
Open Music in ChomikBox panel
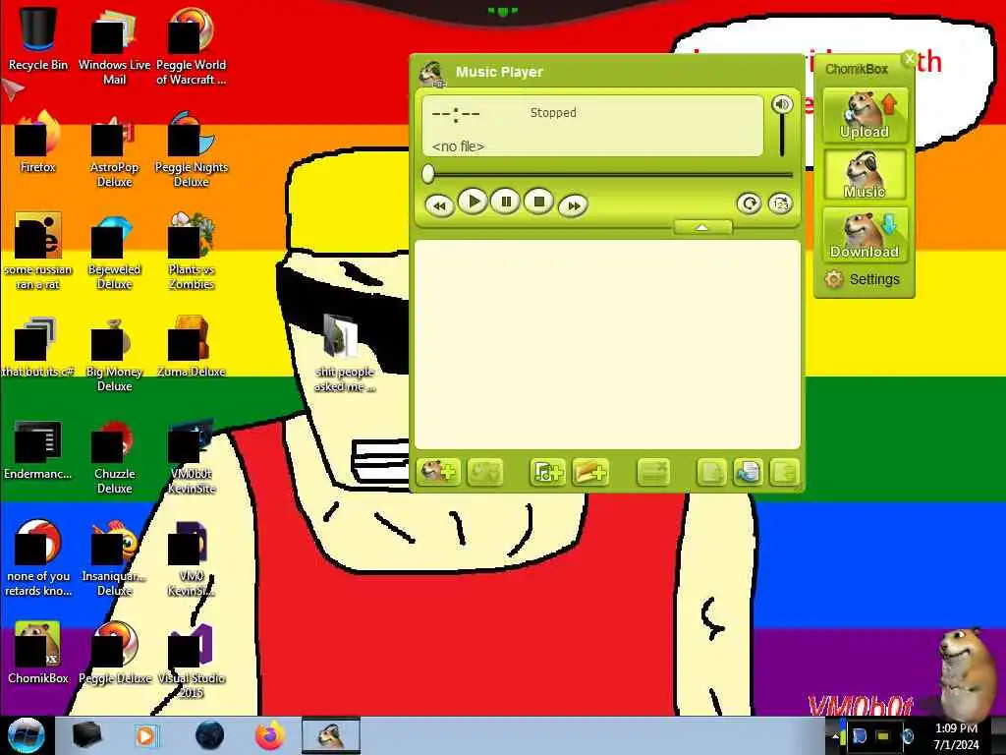865,175
